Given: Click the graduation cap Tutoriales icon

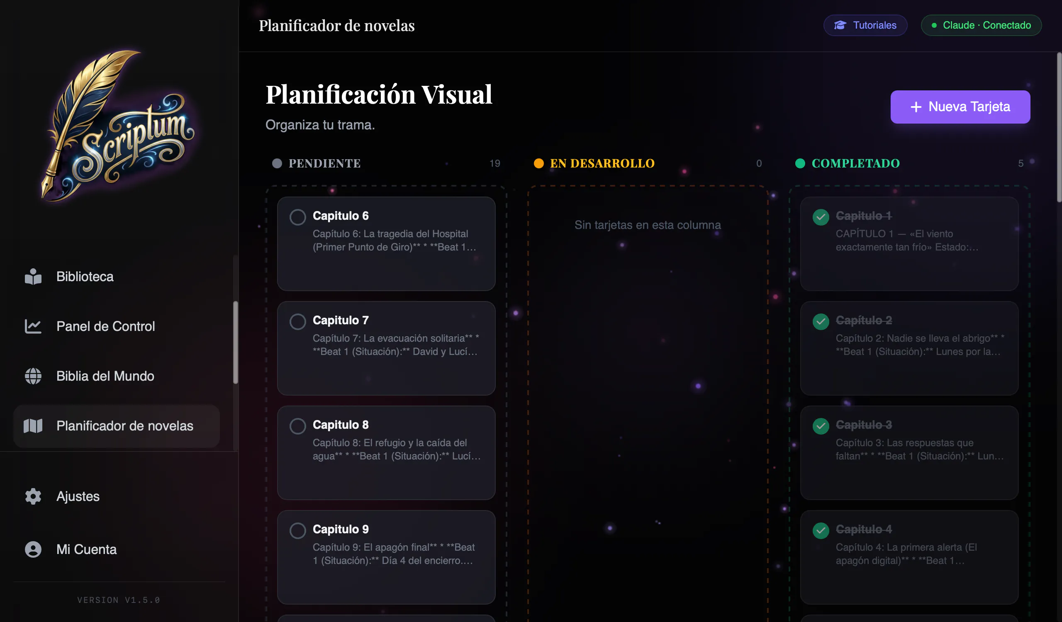Looking at the screenshot, I should (840, 25).
